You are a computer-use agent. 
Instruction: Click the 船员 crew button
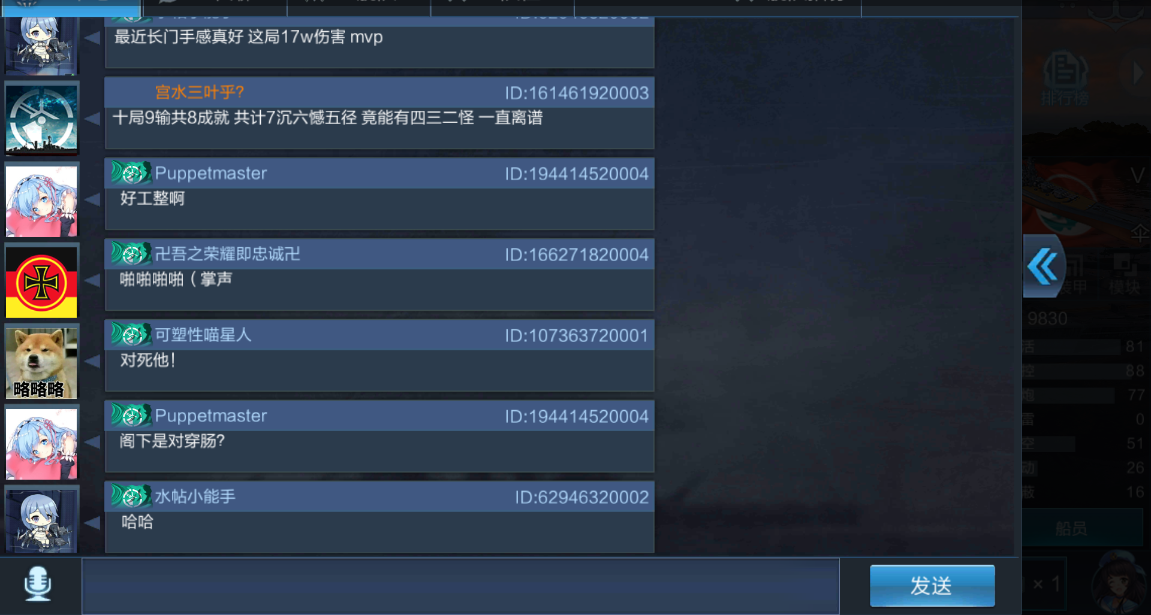(x=1071, y=529)
